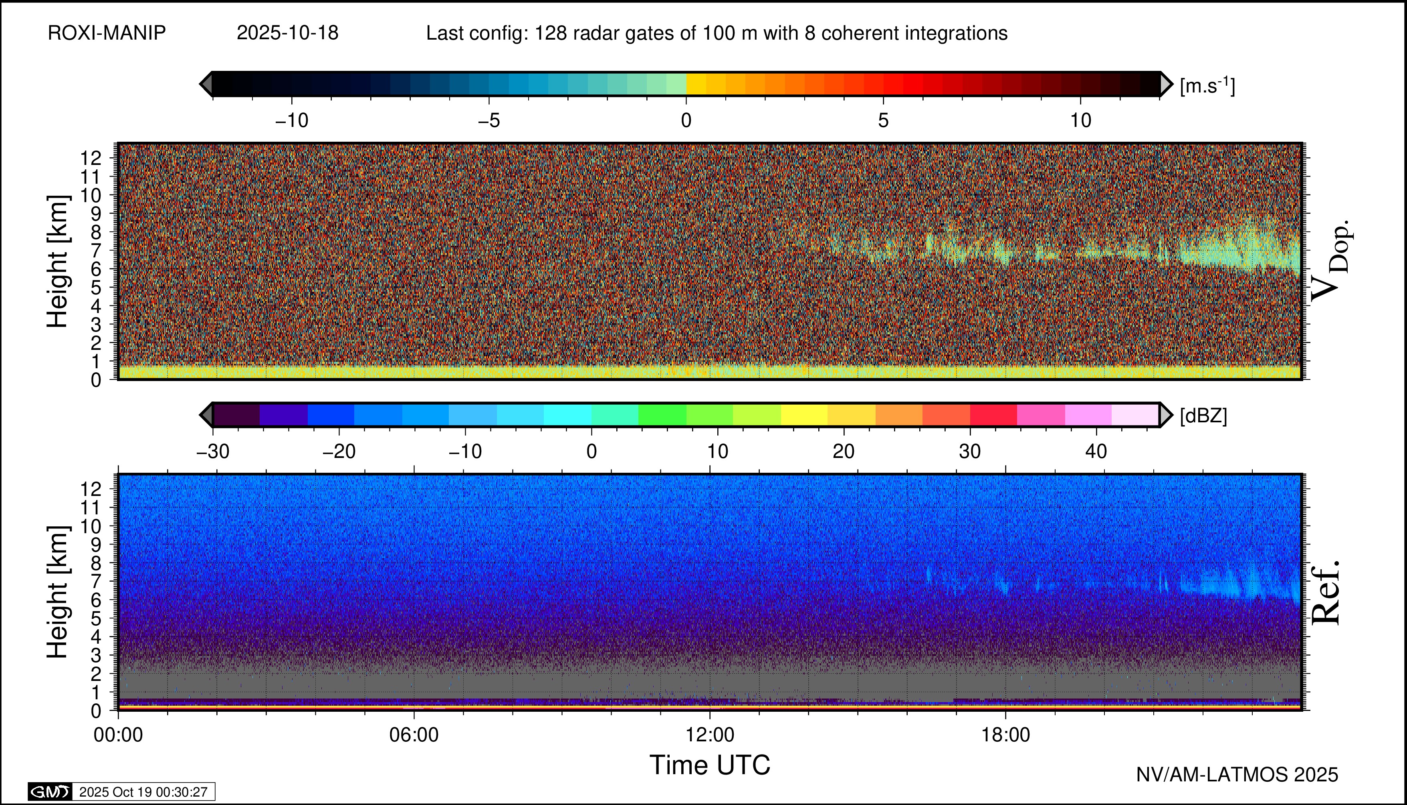Viewport: 1407px width, 805px height.
Task: Click right arrow of velocity colorbar
Action: pos(1166,84)
